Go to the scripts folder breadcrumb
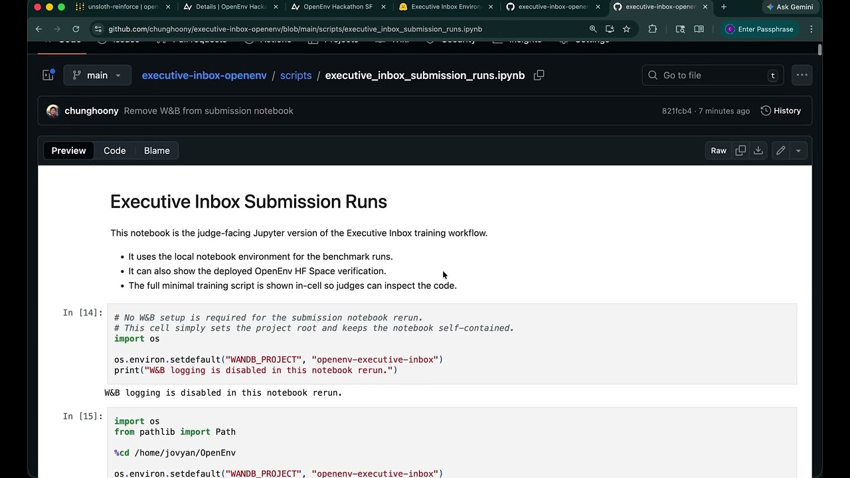Viewport: 850px width, 478px height. coord(296,75)
